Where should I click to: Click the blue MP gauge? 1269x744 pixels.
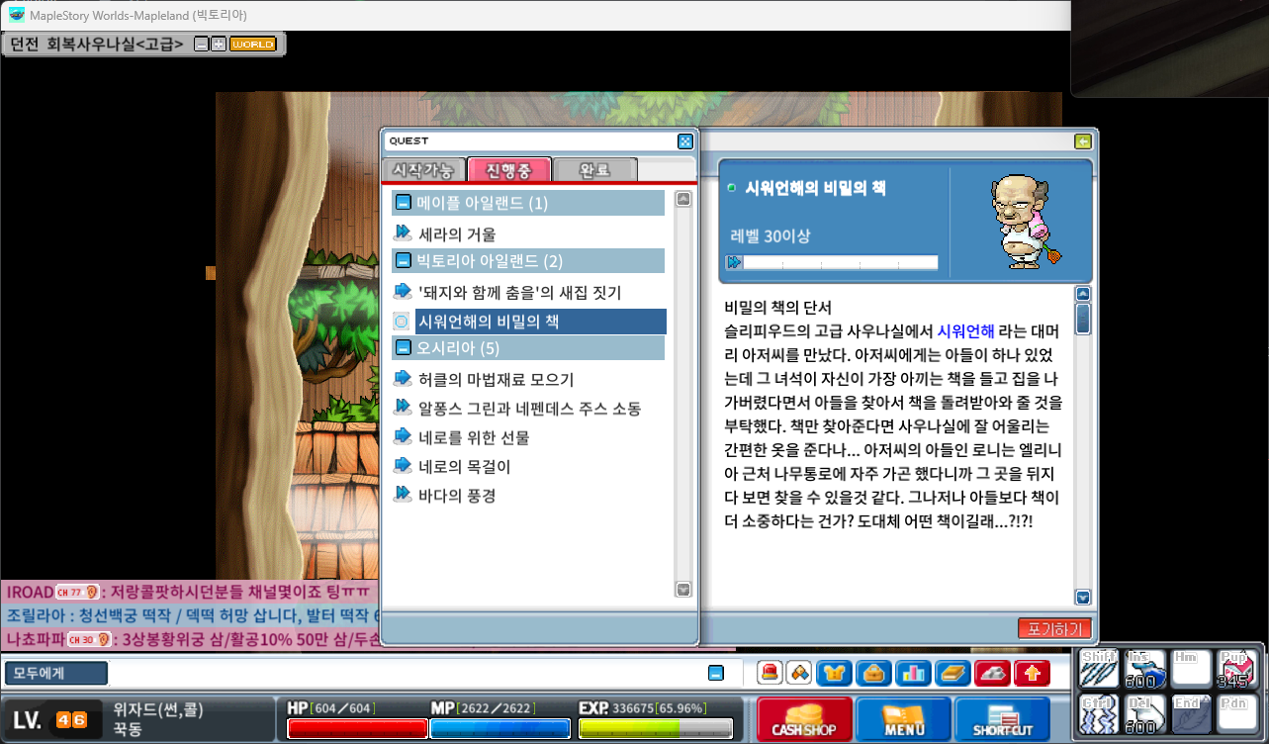[x=500, y=729]
